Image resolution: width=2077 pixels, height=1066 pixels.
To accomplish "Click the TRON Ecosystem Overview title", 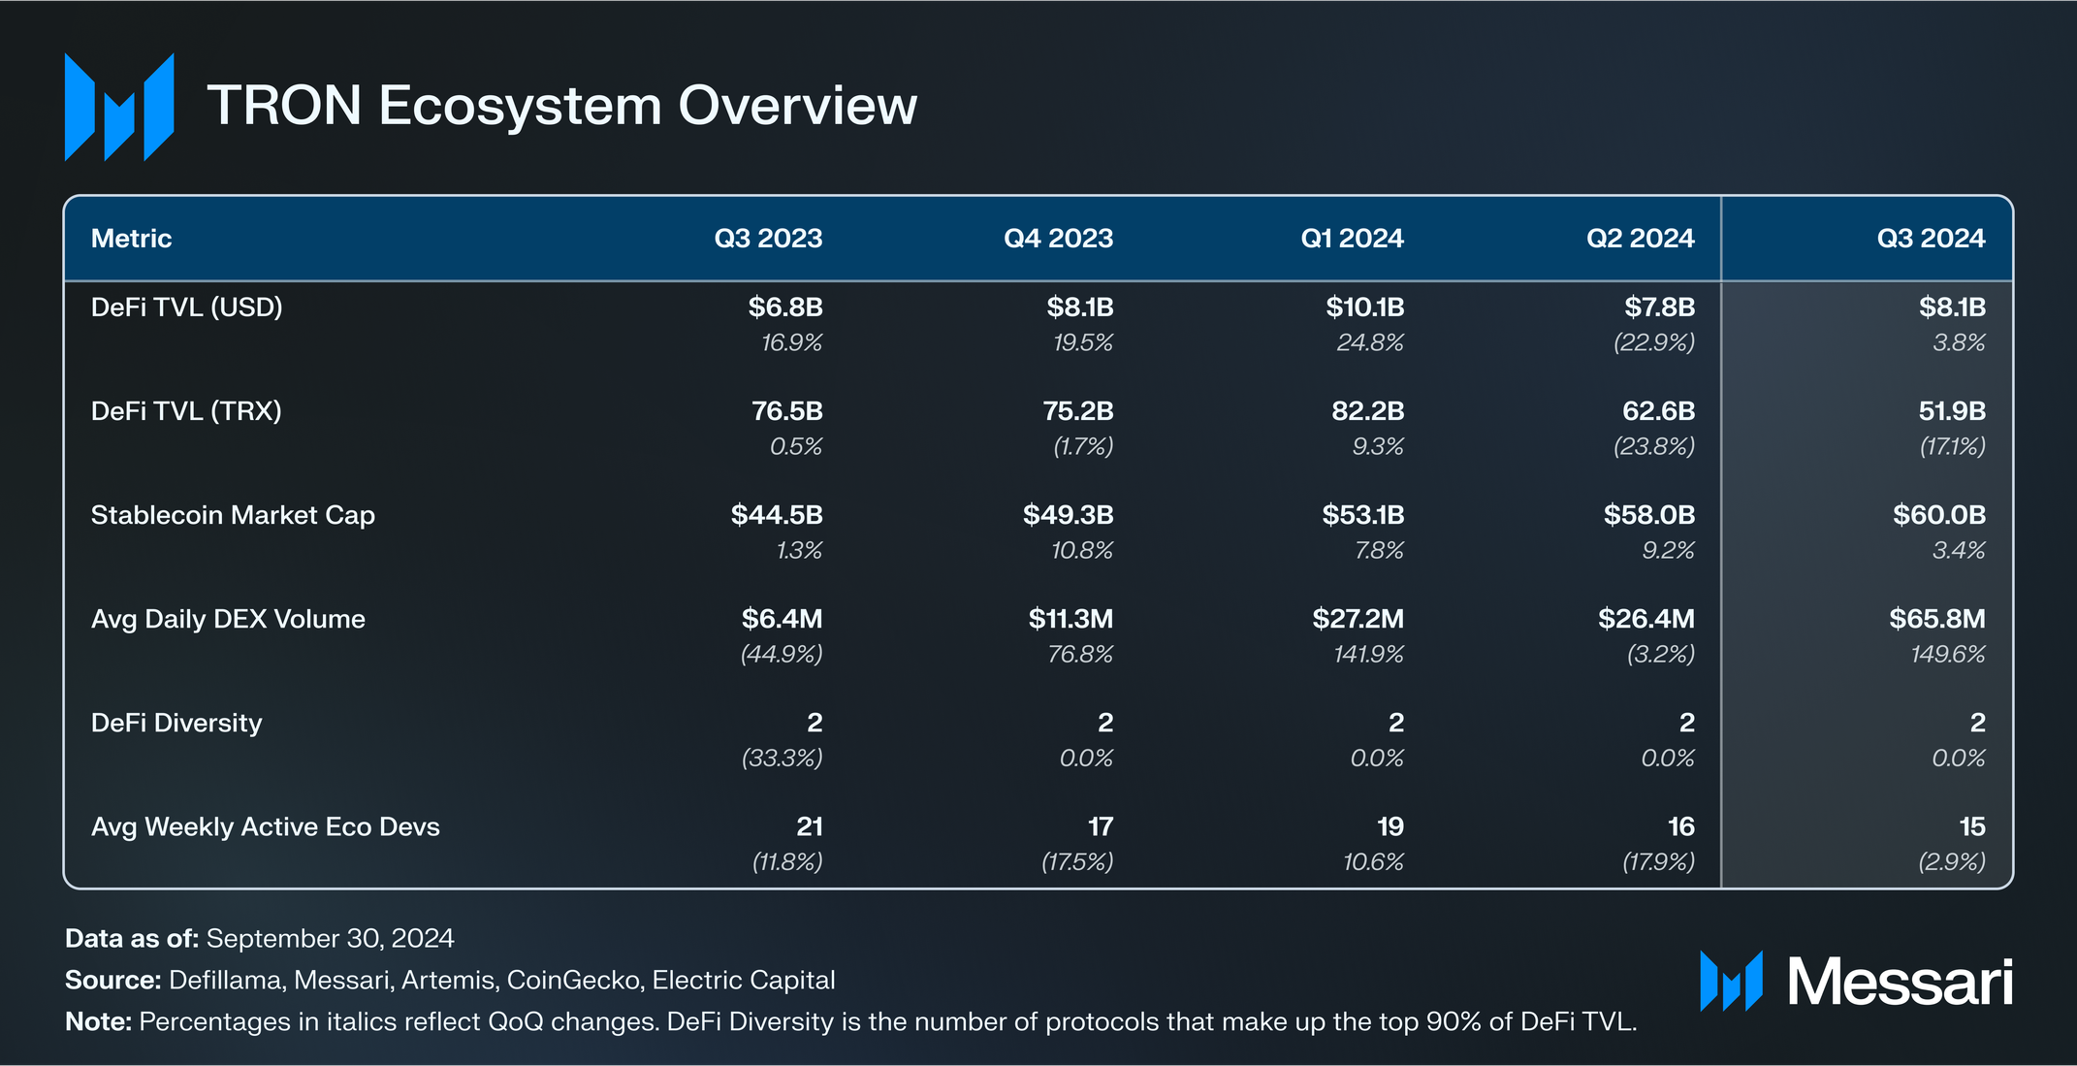I will coord(561,106).
